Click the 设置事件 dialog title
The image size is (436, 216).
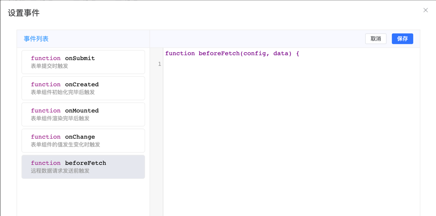coord(24,13)
